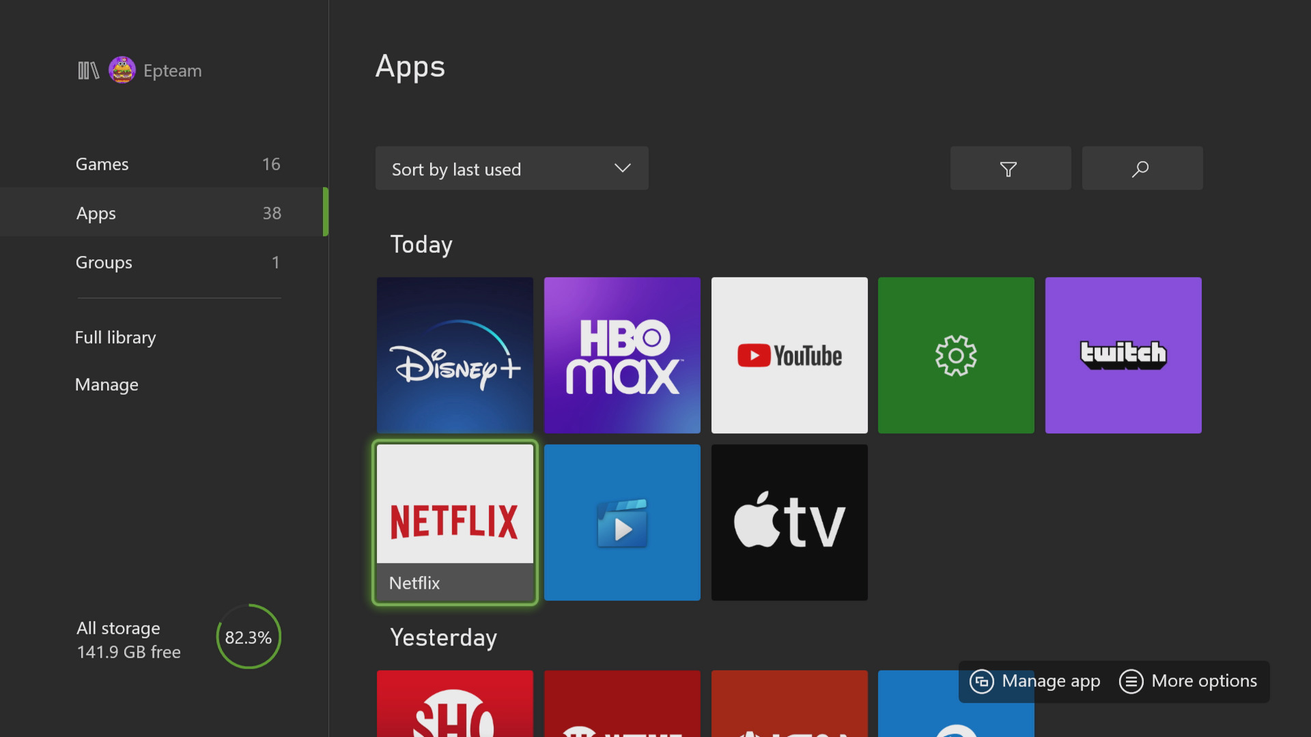Launch the HBO Max app
Viewport: 1311px width, 737px height.
point(622,355)
